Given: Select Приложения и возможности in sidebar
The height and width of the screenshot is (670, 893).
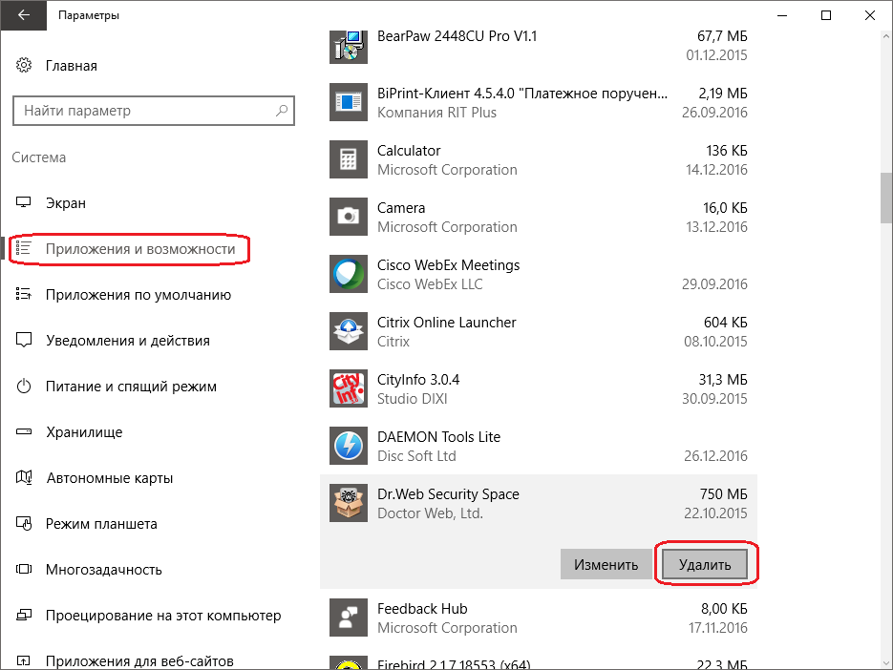Looking at the screenshot, I should [x=140, y=249].
